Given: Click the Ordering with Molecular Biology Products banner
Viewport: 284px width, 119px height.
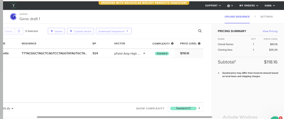Looking at the screenshot, I should pos(144,3).
